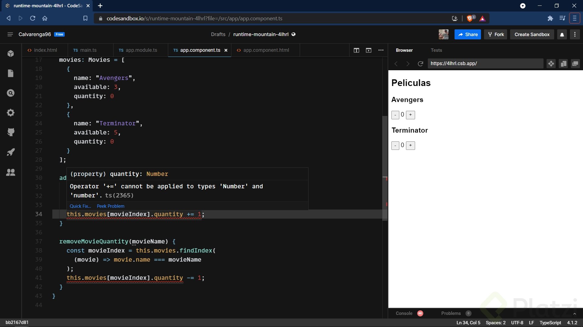The width and height of the screenshot is (583, 327).
Task: Open Configuration Files gear icon in sidebar
Action: click(11, 113)
